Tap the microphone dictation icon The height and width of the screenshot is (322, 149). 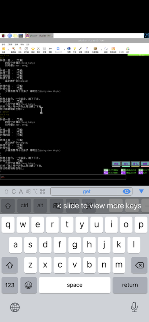click(134, 307)
